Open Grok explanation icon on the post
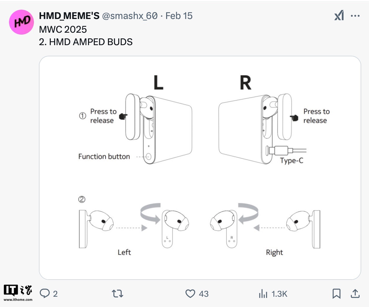Image resolution: width=369 pixels, height=307 pixels. click(339, 16)
